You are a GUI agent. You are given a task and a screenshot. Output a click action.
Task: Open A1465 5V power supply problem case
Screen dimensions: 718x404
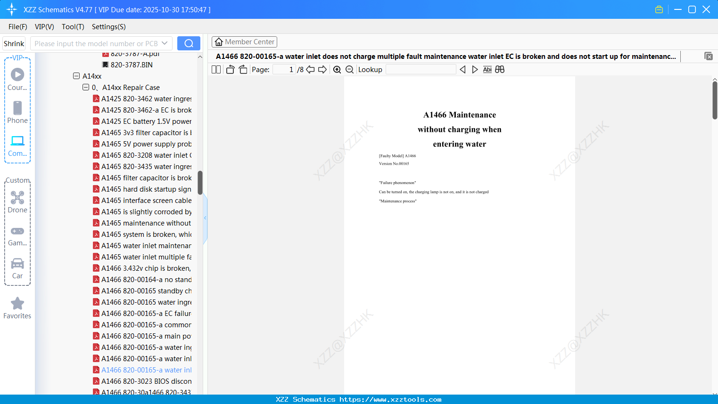coord(142,144)
